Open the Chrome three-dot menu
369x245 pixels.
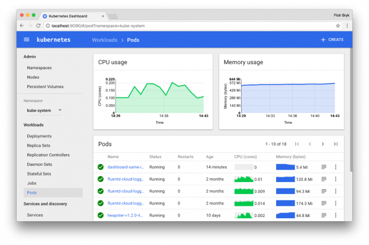click(x=347, y=26)
